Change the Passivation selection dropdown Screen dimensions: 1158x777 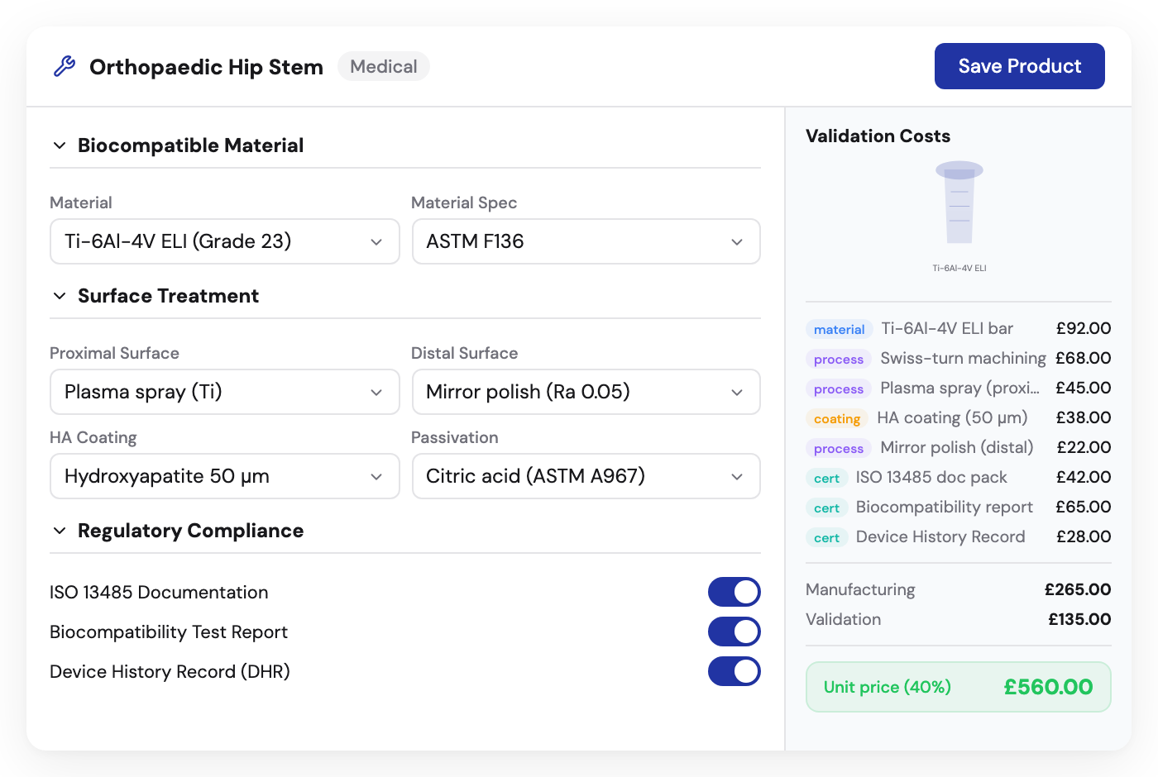pos(586,476)
